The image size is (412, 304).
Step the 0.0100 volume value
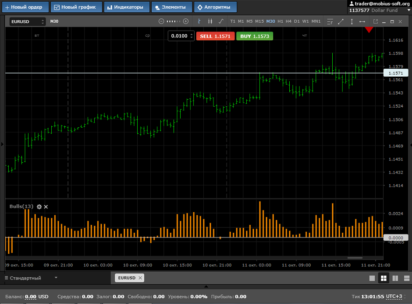point(192,36)
